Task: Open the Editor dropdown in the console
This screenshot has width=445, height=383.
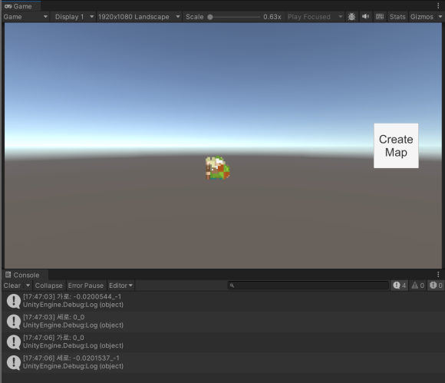Action: [x=120, y=286]
